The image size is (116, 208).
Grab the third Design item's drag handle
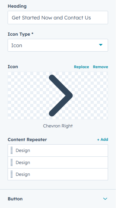click(12, 174)
